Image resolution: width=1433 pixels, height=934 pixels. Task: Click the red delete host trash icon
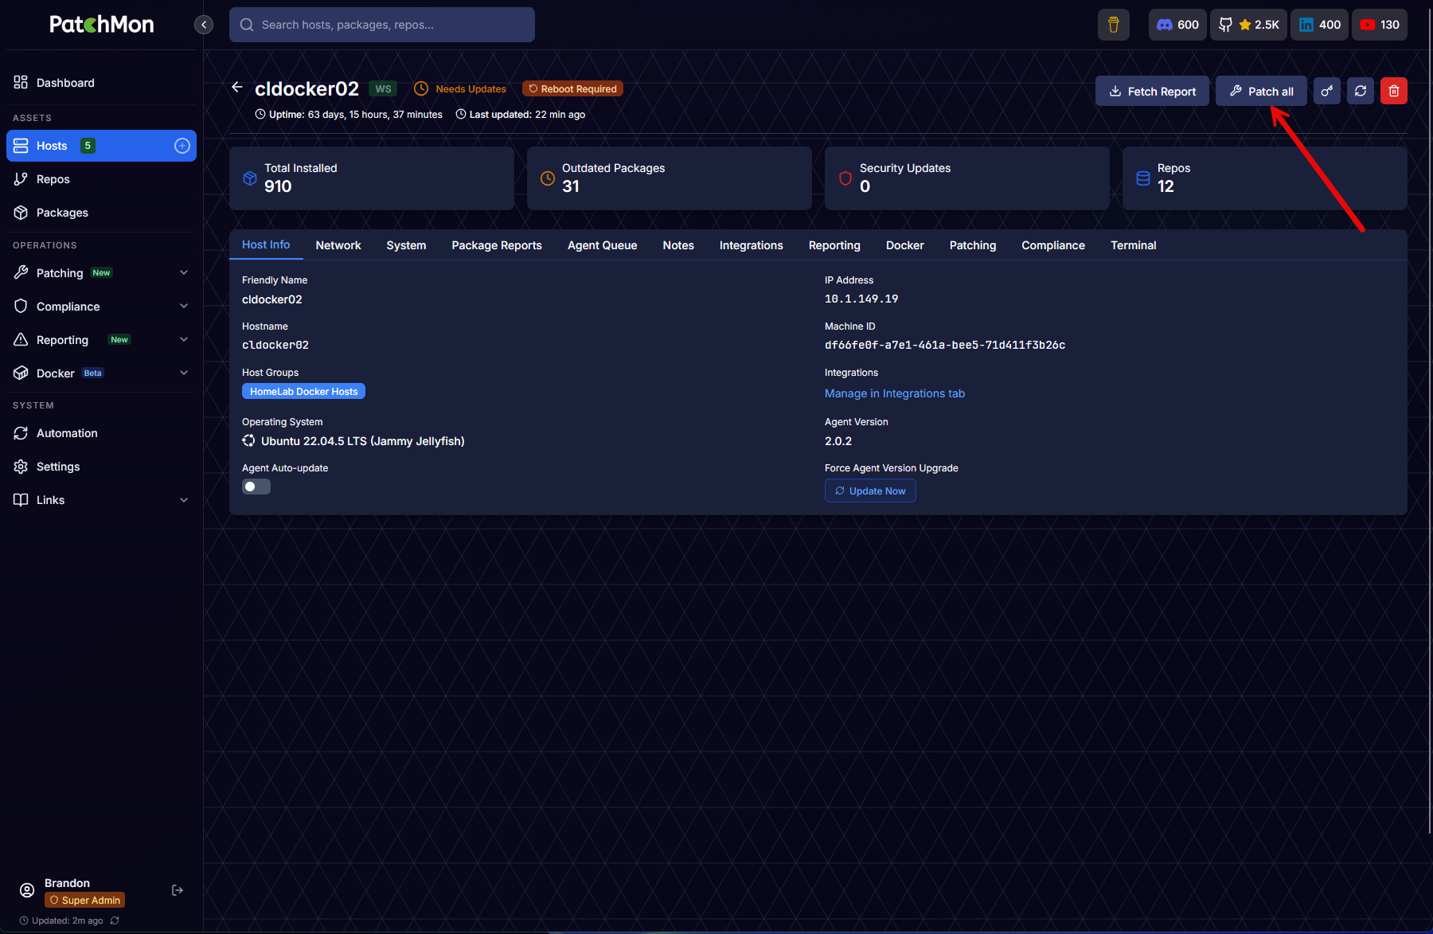pyautogui.click(x=1393, y=91)
